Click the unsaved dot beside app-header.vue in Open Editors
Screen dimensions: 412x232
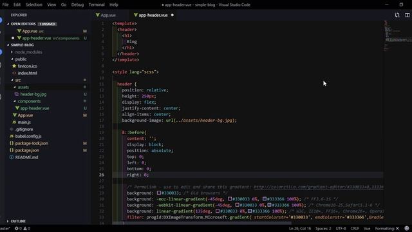[13, 38]
